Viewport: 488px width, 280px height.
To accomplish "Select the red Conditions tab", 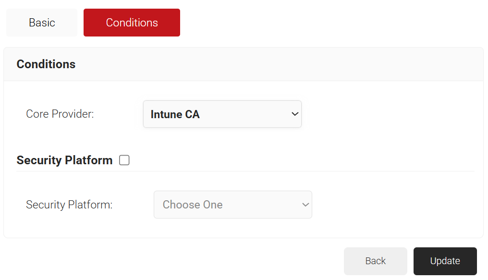I will point(132,23).
